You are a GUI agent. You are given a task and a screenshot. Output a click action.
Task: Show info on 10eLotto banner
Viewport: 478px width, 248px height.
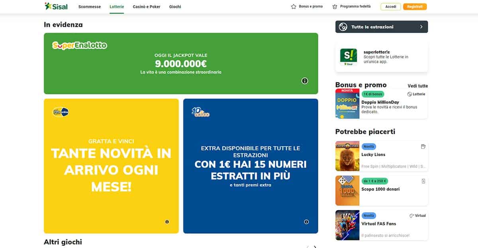[x=306, y=222]
